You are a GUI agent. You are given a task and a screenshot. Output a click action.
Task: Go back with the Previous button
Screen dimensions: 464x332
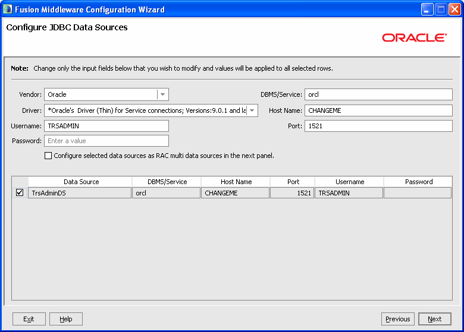click(x=398, y=319)
